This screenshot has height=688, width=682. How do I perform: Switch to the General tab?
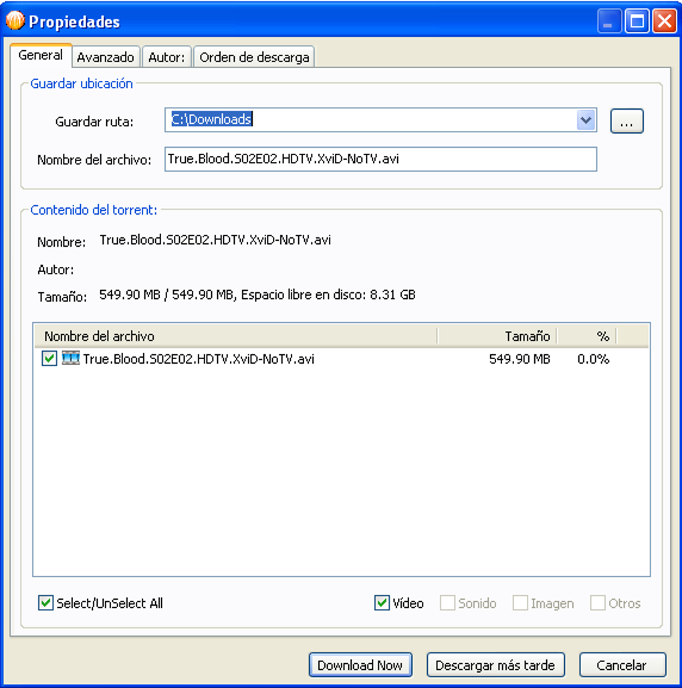click(x=40, y=55)
